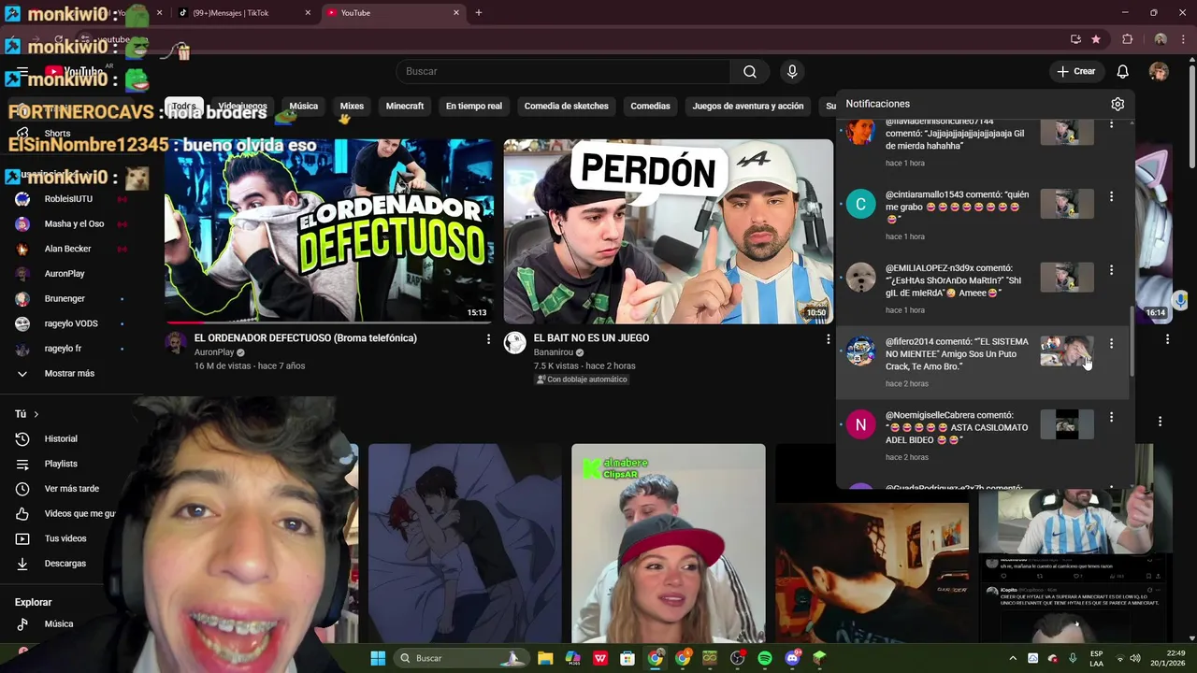
Task: Open the Windows Start menu
Action: coord(378,658)
